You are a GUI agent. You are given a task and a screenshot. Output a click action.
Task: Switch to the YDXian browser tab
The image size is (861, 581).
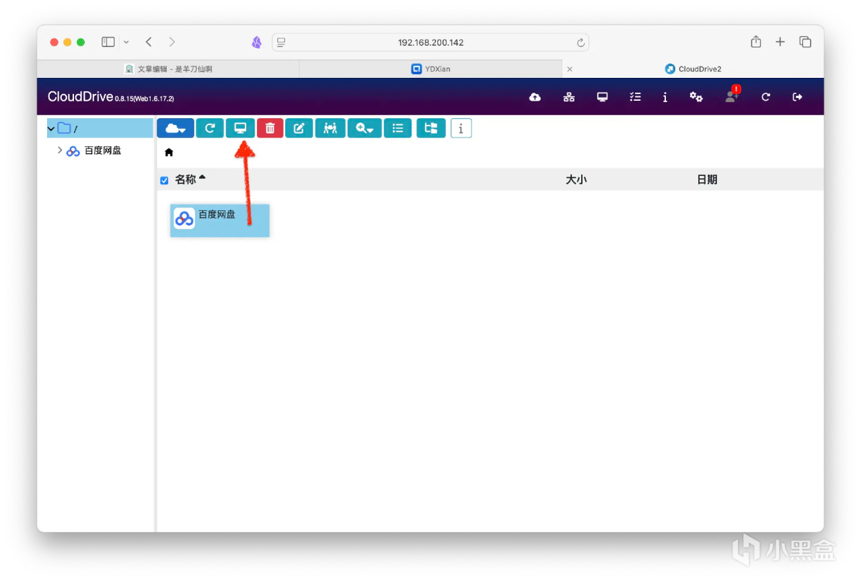(x=430, y=69)
